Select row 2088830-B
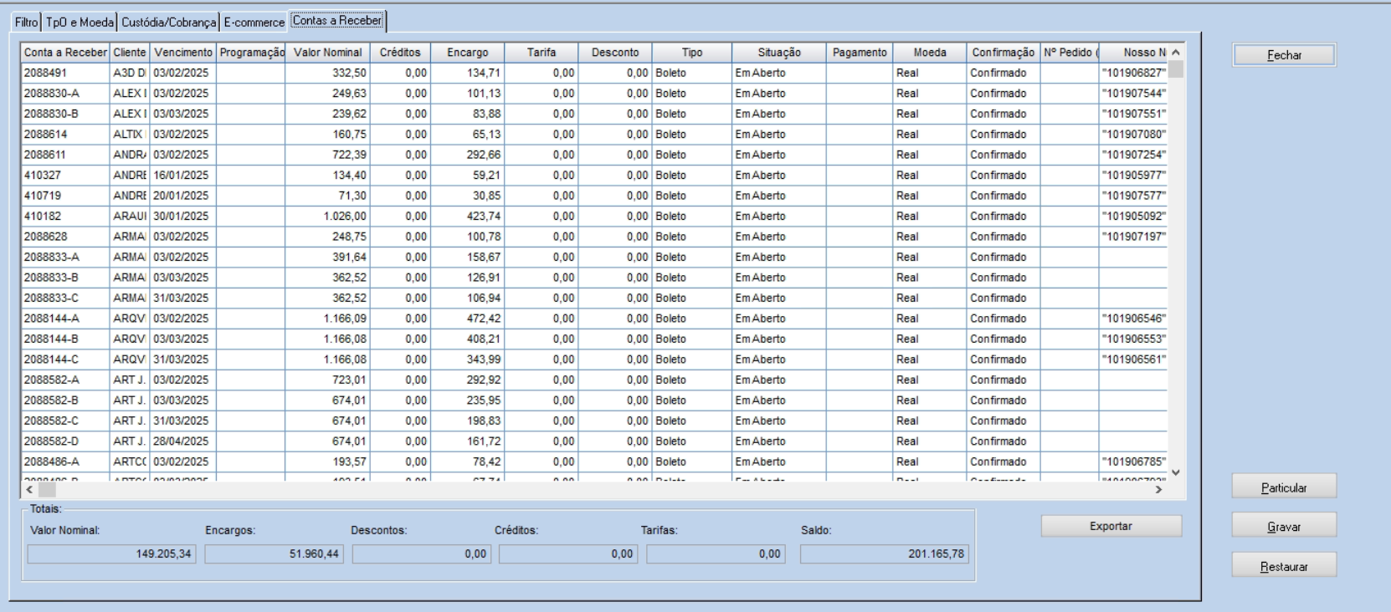Image resolution: width=1391 pixels, height=612 pixels. pyautogui.click(x=594, y=114)
